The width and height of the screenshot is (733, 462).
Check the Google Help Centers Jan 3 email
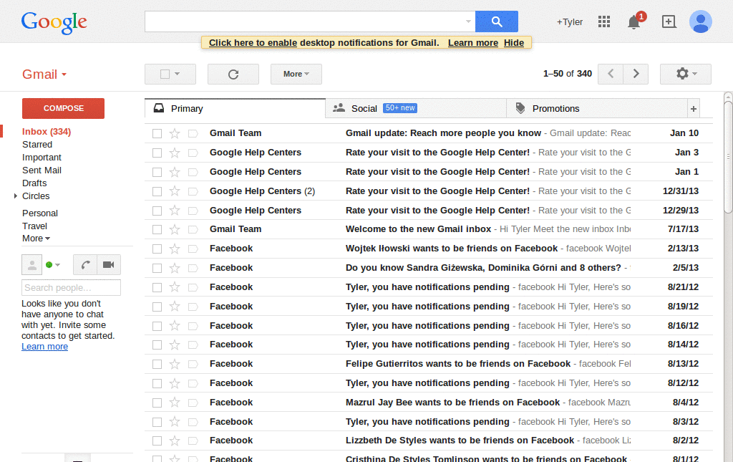[157, 153]
